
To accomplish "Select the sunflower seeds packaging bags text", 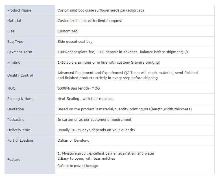I will pyautogui.click(x=101, y=10).
